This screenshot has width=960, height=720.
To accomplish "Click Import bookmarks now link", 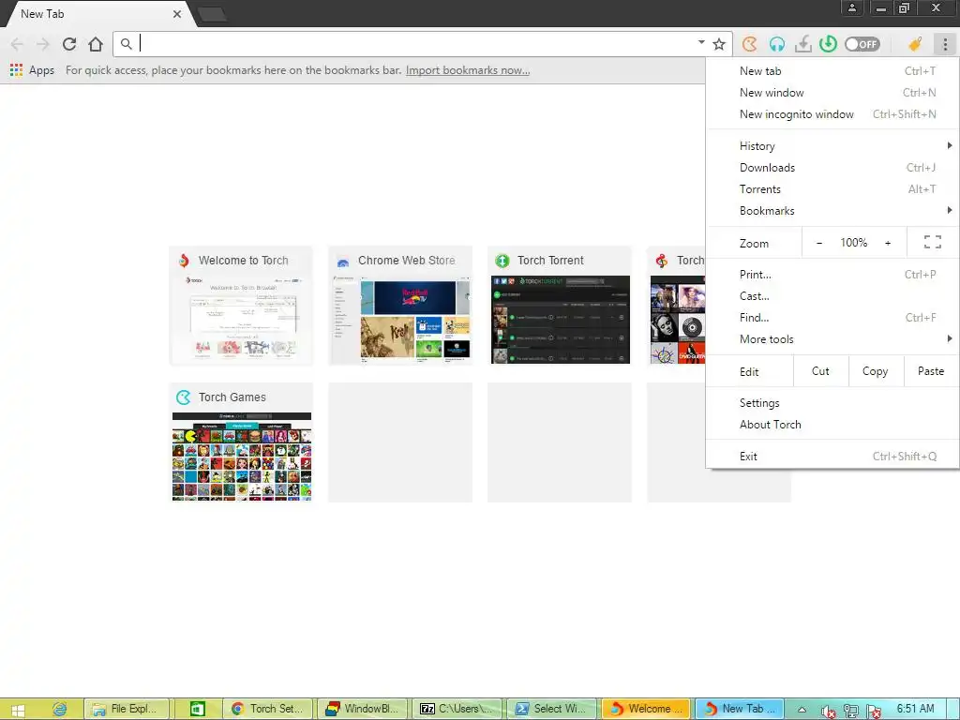I will pos(468,69).
